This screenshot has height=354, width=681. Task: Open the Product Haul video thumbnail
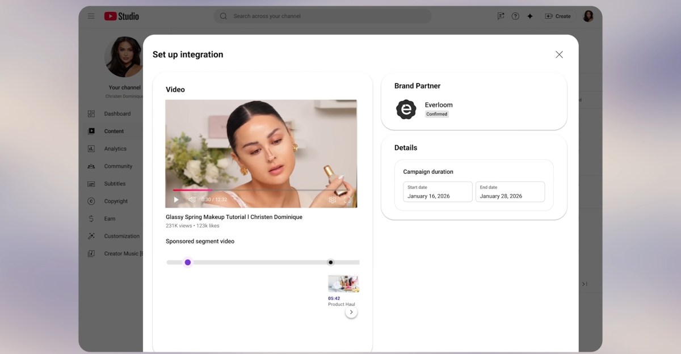[x=343, y=283]
